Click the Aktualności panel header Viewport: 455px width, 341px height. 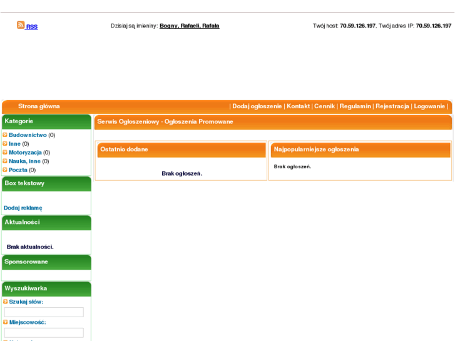(46, 223)
